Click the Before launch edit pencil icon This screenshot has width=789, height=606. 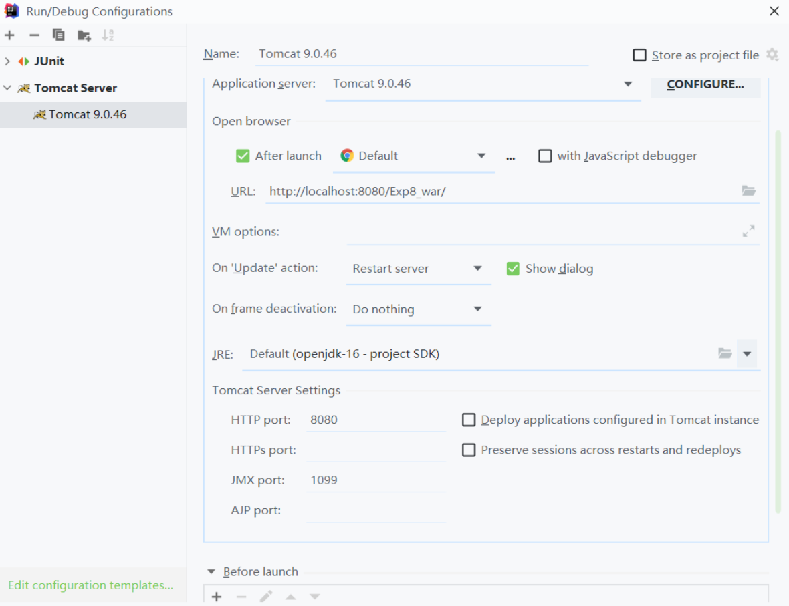pyautogui.click(x=266, y=597)
